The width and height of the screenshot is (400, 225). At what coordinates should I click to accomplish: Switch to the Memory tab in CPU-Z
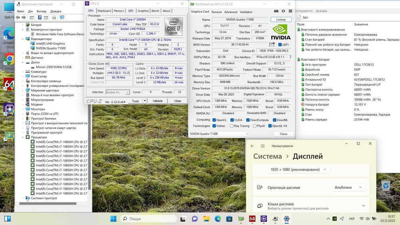click(x=119, y=11)
